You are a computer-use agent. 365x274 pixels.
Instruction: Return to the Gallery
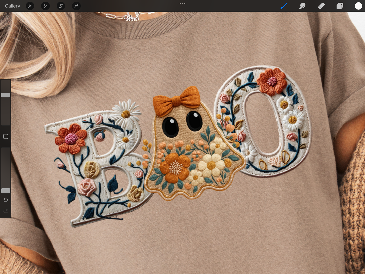click(12, 6)
